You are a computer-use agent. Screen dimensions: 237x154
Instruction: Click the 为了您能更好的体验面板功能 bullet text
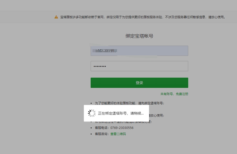(129, 103)
